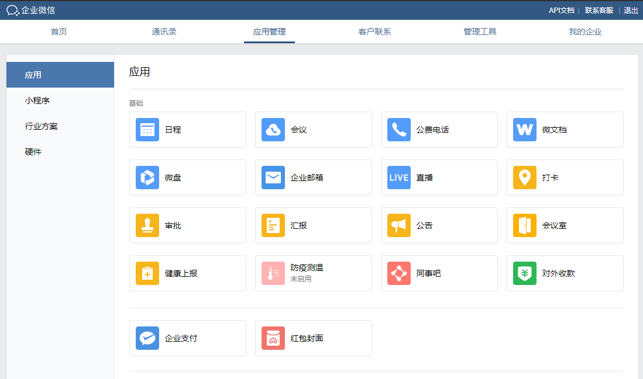Open the 微盘 drive icon

147,178
